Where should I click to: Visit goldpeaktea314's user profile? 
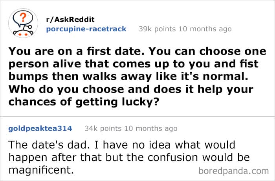click(x=40, y=128)
